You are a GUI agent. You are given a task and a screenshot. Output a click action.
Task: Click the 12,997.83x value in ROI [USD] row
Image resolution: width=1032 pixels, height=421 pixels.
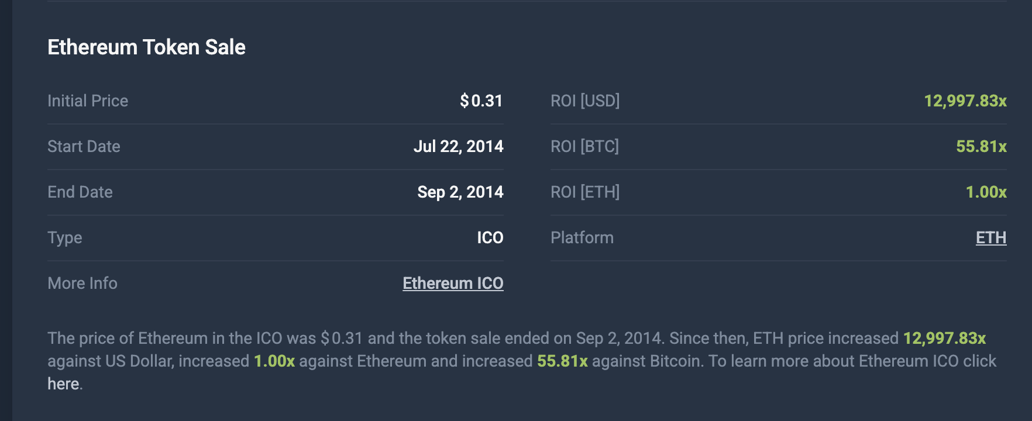coord(965,101)
